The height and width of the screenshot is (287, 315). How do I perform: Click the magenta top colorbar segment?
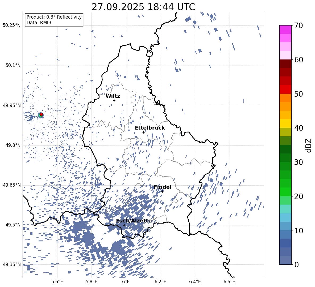(x=285, y=29)
